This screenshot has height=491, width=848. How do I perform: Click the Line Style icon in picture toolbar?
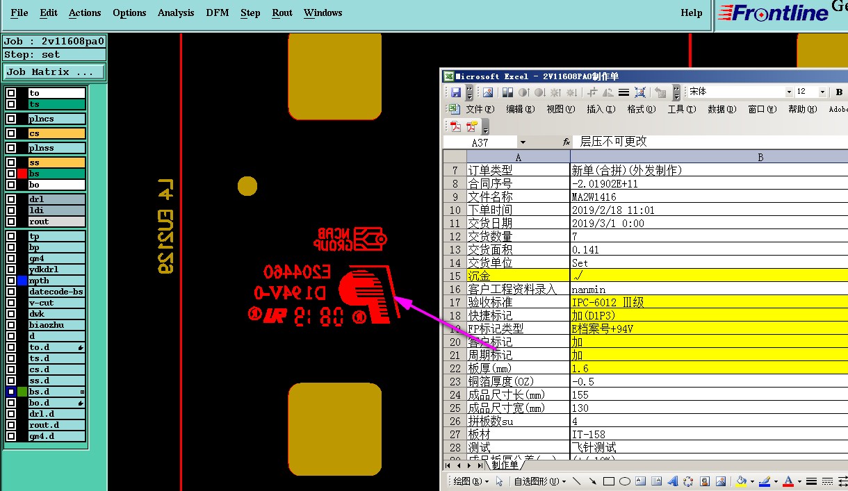(x=623, y=92)
